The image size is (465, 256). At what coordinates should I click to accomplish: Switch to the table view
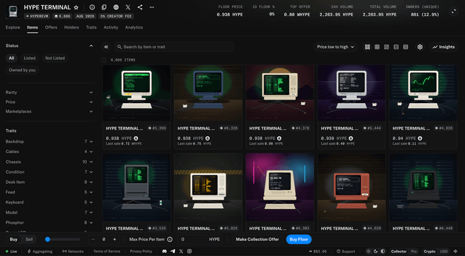tap(406, 46)
